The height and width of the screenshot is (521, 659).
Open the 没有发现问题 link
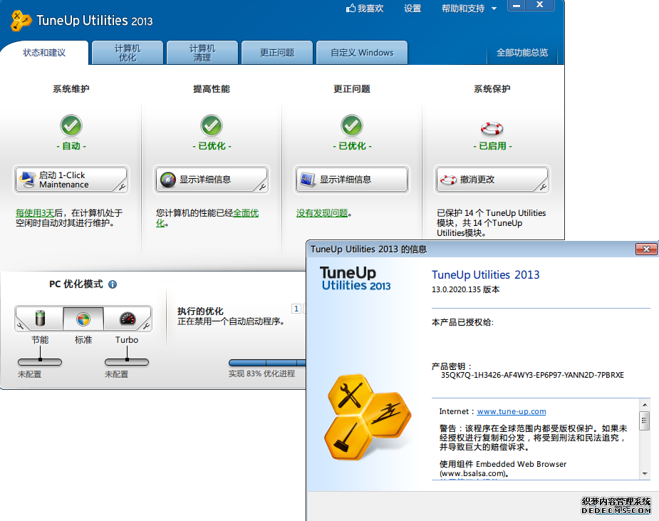[322, 213]
